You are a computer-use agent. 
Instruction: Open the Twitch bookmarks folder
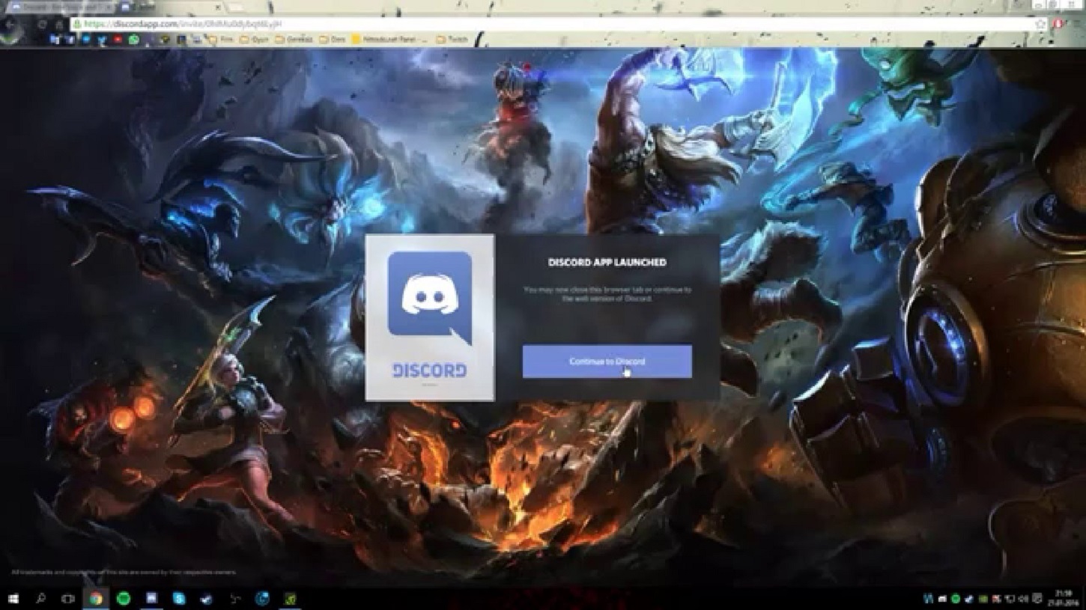click(x=452, y=39)
